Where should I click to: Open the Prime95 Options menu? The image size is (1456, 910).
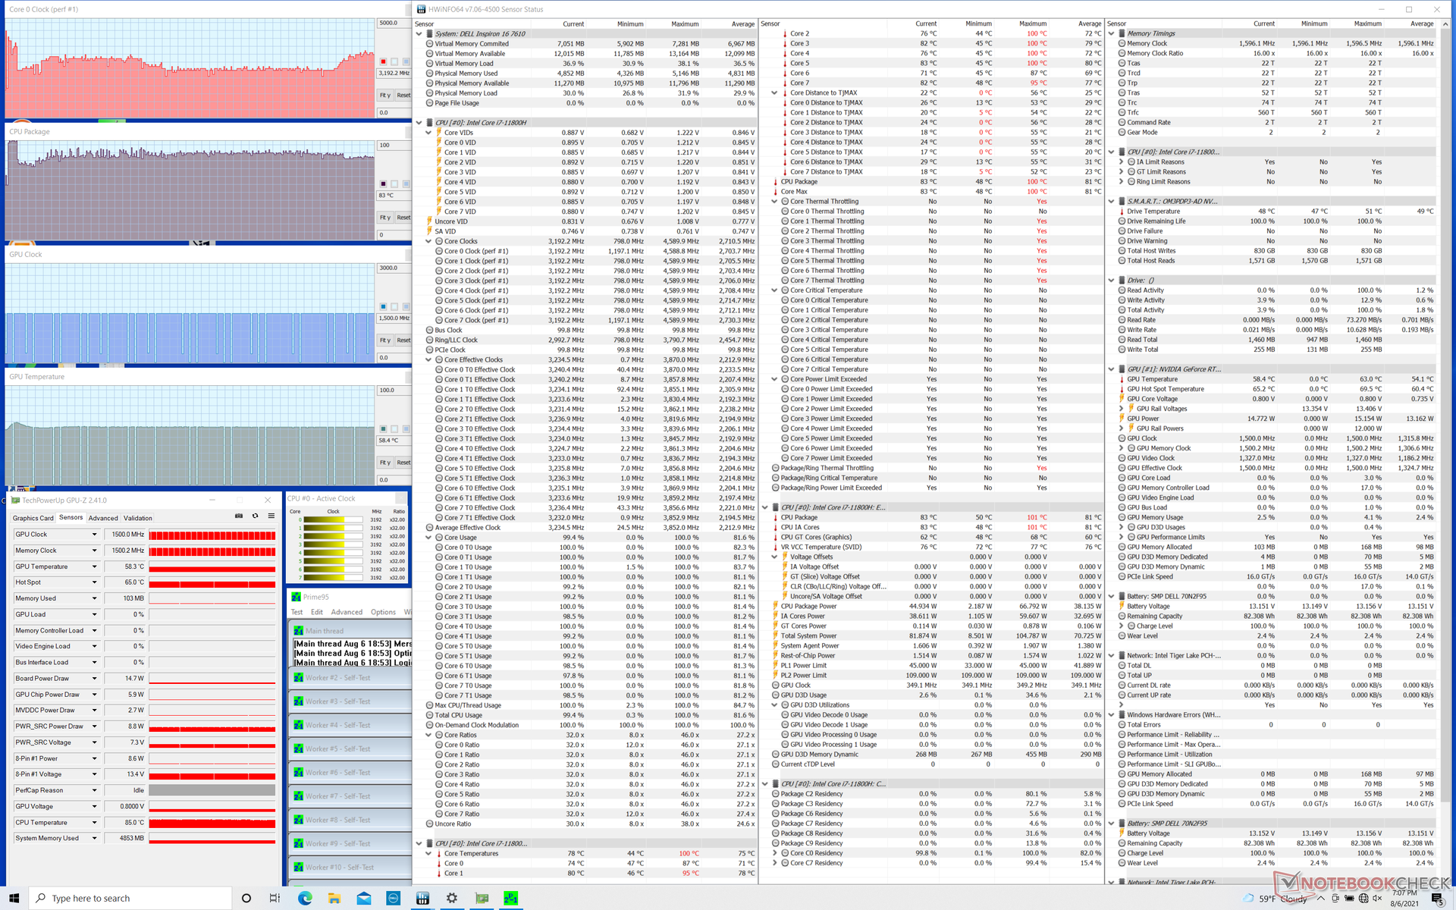click(383, 612)
